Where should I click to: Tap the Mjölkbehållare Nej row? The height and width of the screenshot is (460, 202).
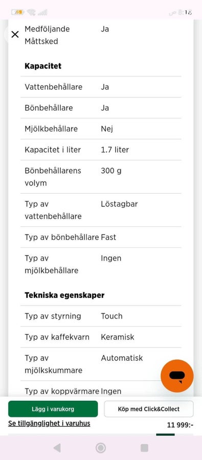coord(101,129)
